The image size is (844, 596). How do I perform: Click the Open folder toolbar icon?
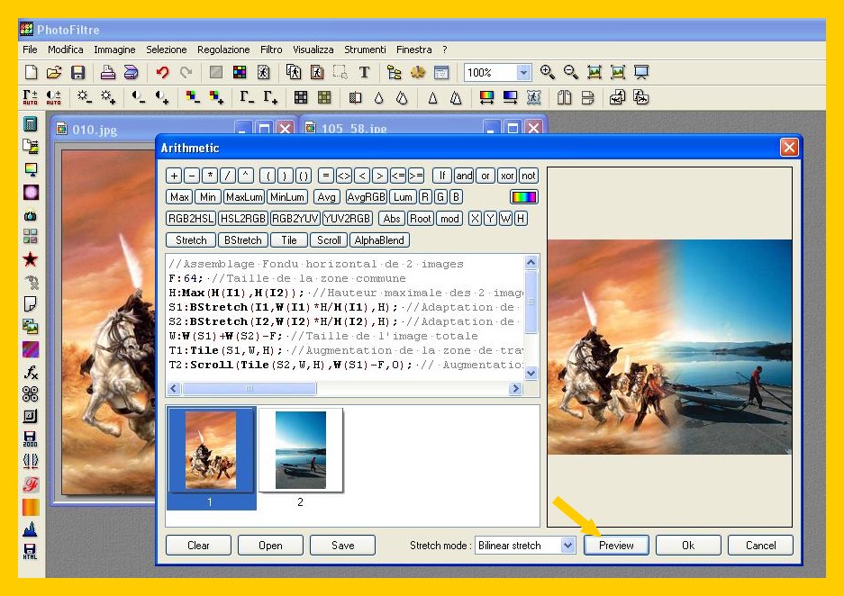54,73
